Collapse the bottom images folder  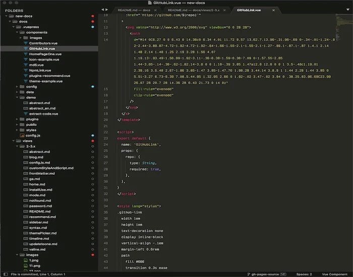[17, 255]
